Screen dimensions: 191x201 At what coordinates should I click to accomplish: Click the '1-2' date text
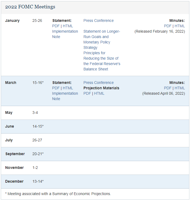[x=35, y=168]
